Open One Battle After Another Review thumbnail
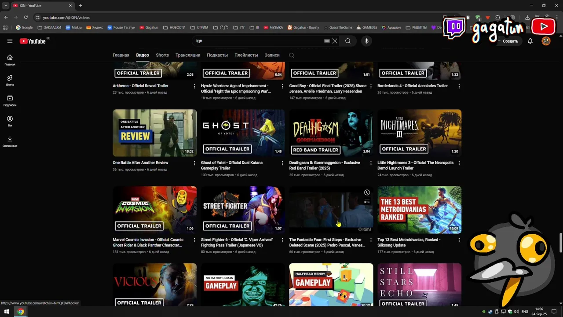Viewport: 563px width, 317px height. [x=154, y=133]
